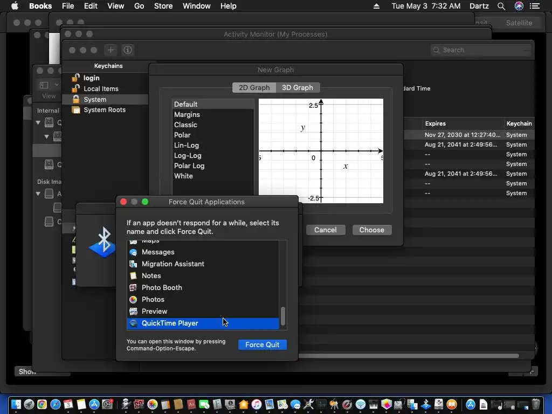
Task: Open the Trash in the Dock
Action: tap(536, 404)
